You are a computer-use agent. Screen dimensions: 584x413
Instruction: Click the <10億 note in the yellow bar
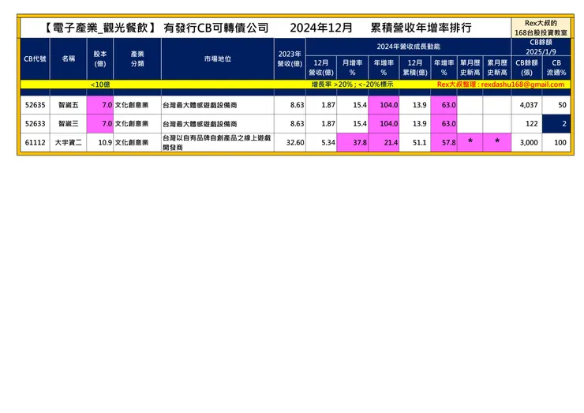pos(100,84)
